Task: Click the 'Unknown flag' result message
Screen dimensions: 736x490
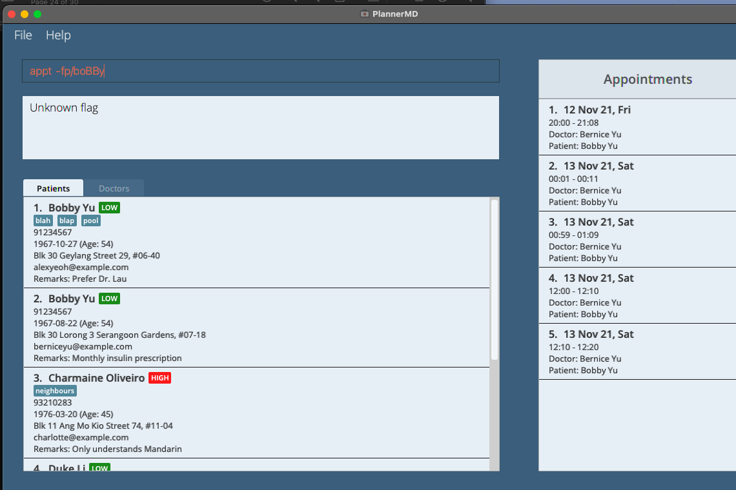Action: [x=64, y=108]
